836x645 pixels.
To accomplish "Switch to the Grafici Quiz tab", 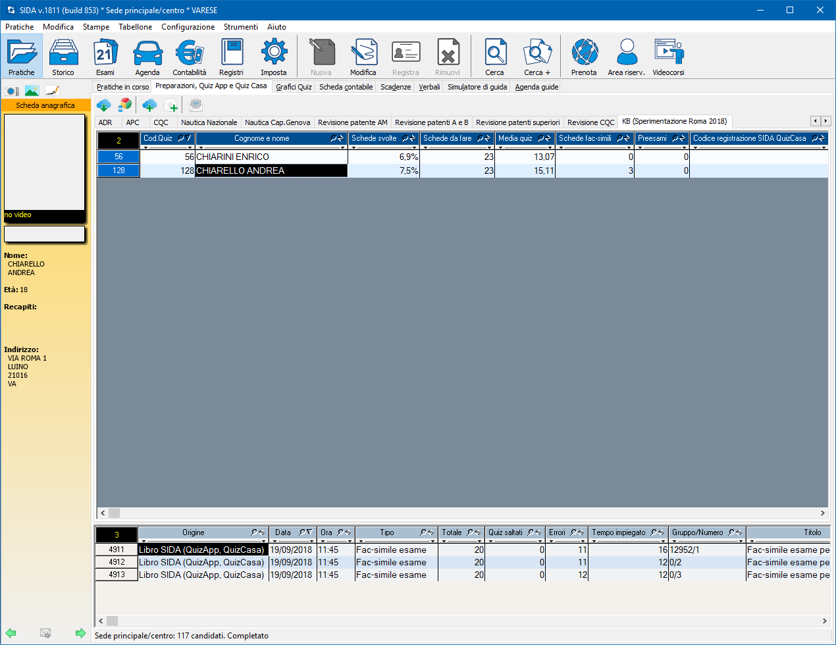I will click(x=294, y=87).
